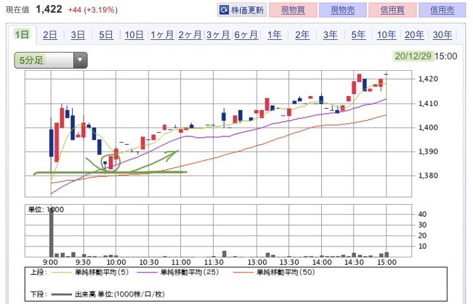The height and width of the screenshot is (304, 473).
Task: Click the 信用買 button
Action: click(x=393, y=10)
